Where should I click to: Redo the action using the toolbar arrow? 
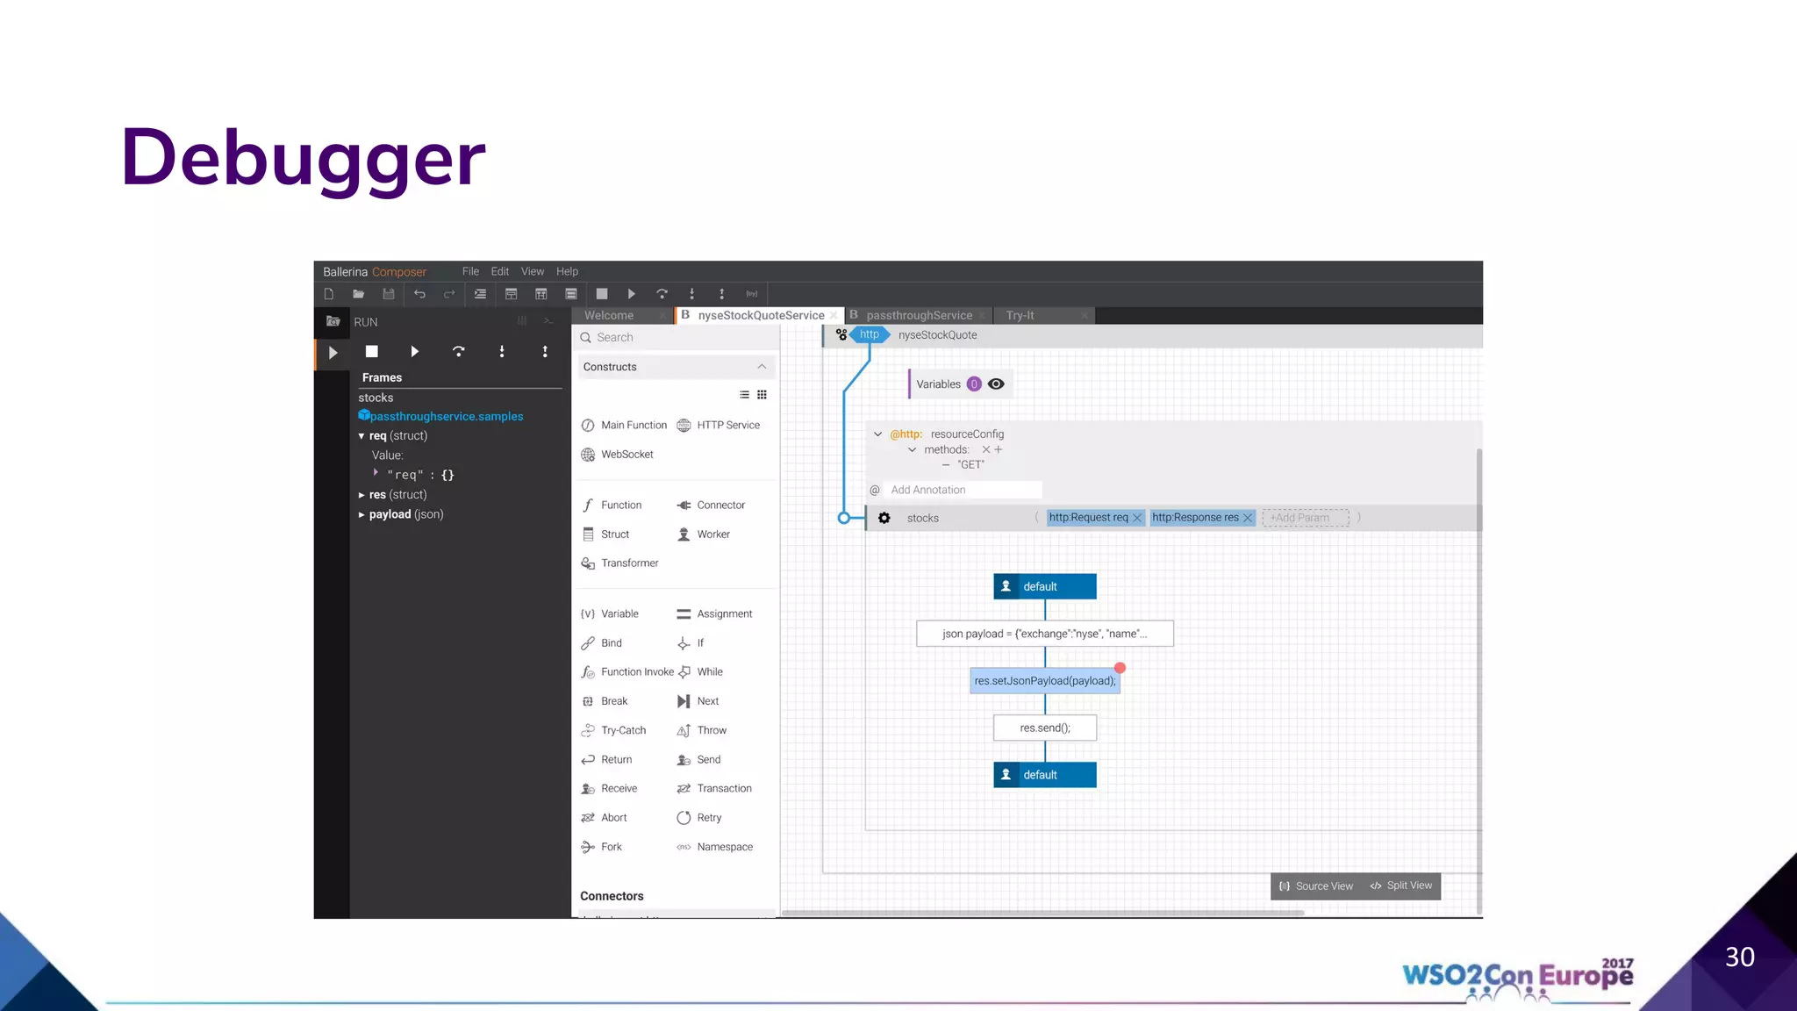coord(449,294)
